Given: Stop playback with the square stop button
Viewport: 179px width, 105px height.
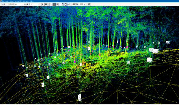Looking at the screenshot, I should point(46,4).
